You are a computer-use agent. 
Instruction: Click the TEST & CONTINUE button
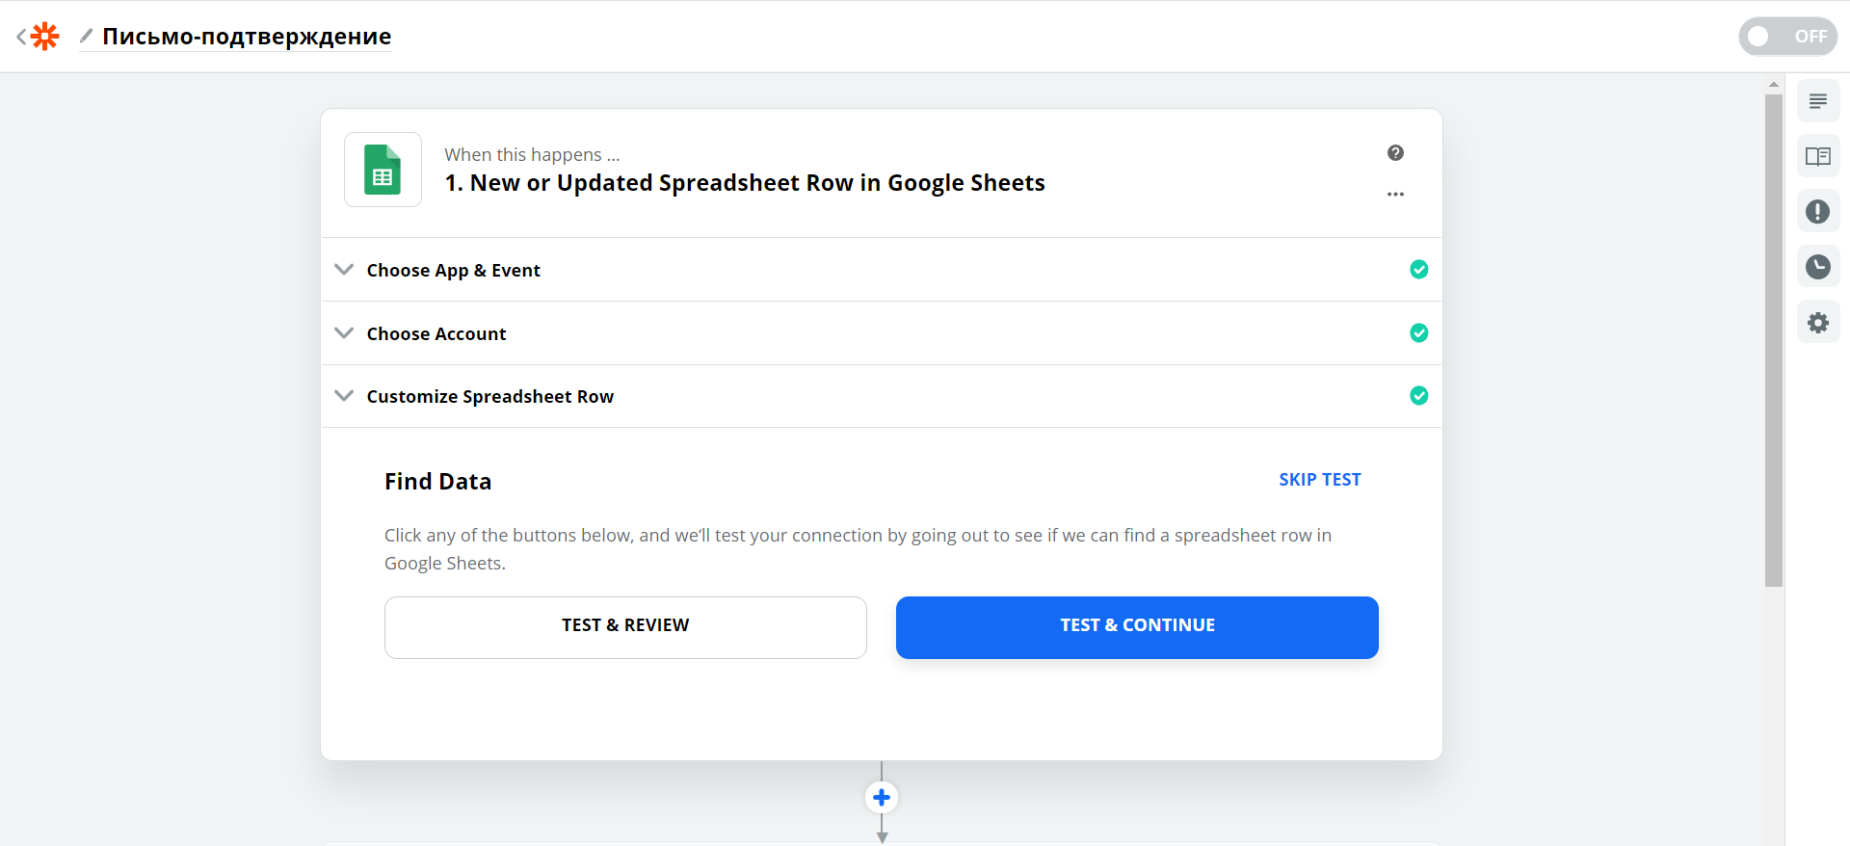(1137, 627)
